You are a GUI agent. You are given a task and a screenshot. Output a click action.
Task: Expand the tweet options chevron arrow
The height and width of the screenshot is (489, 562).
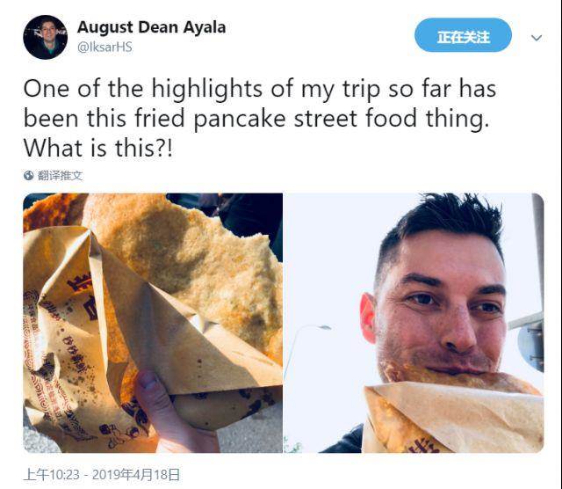coord(537,38)
